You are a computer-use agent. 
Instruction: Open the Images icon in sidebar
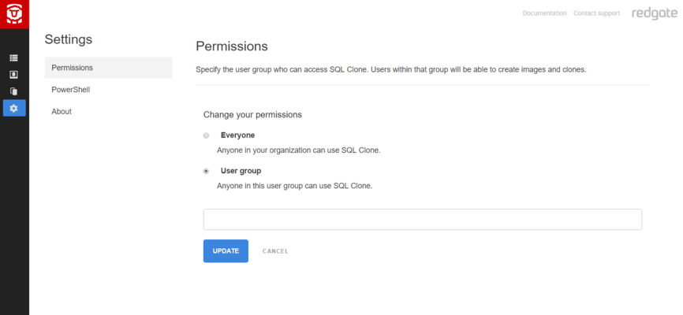pyautogui.click(x=14, y=75)
